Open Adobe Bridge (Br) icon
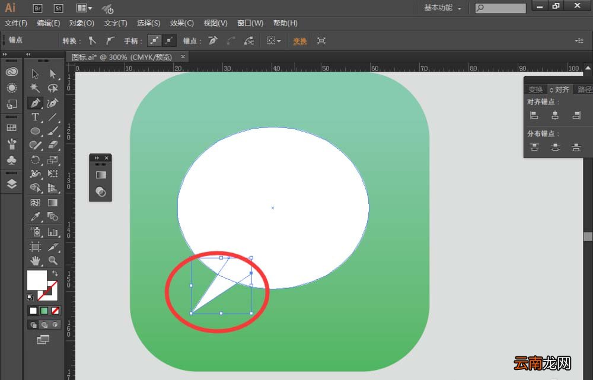593x380 pixels. click(37, 8)
